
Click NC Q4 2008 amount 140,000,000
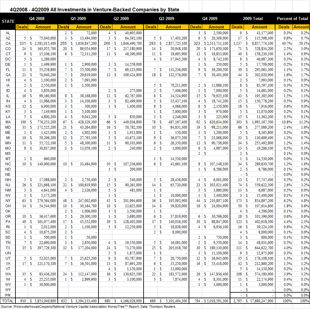point(46,164)
